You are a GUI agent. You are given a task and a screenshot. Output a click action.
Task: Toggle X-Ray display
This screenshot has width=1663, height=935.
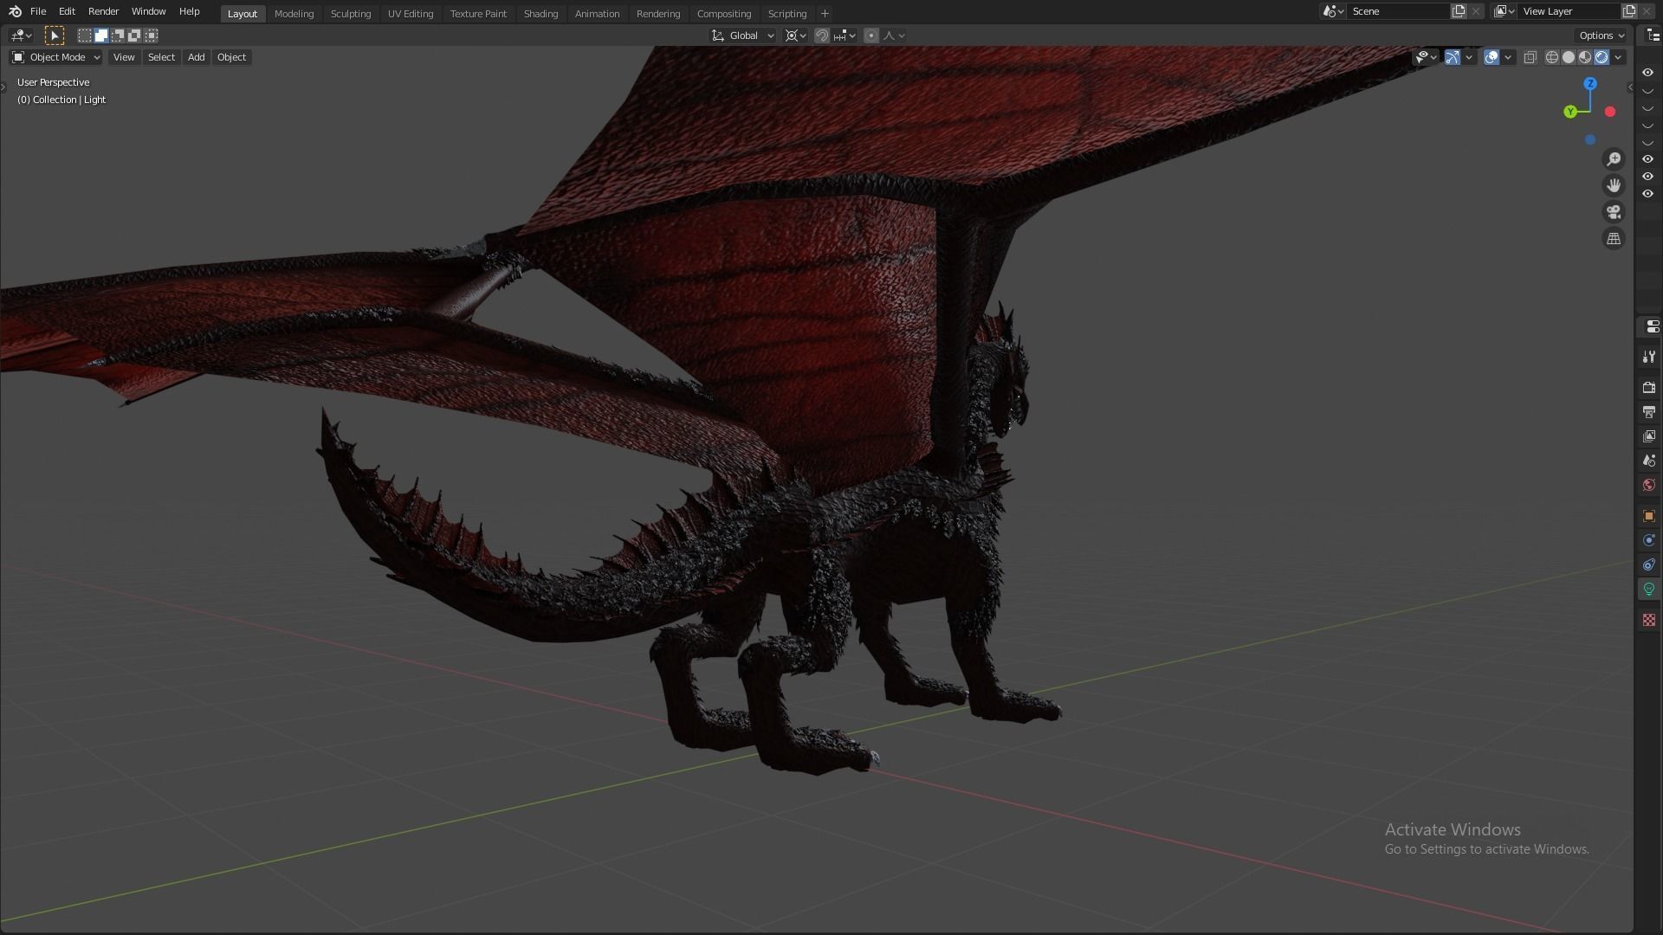click(x=1530, y=57)
